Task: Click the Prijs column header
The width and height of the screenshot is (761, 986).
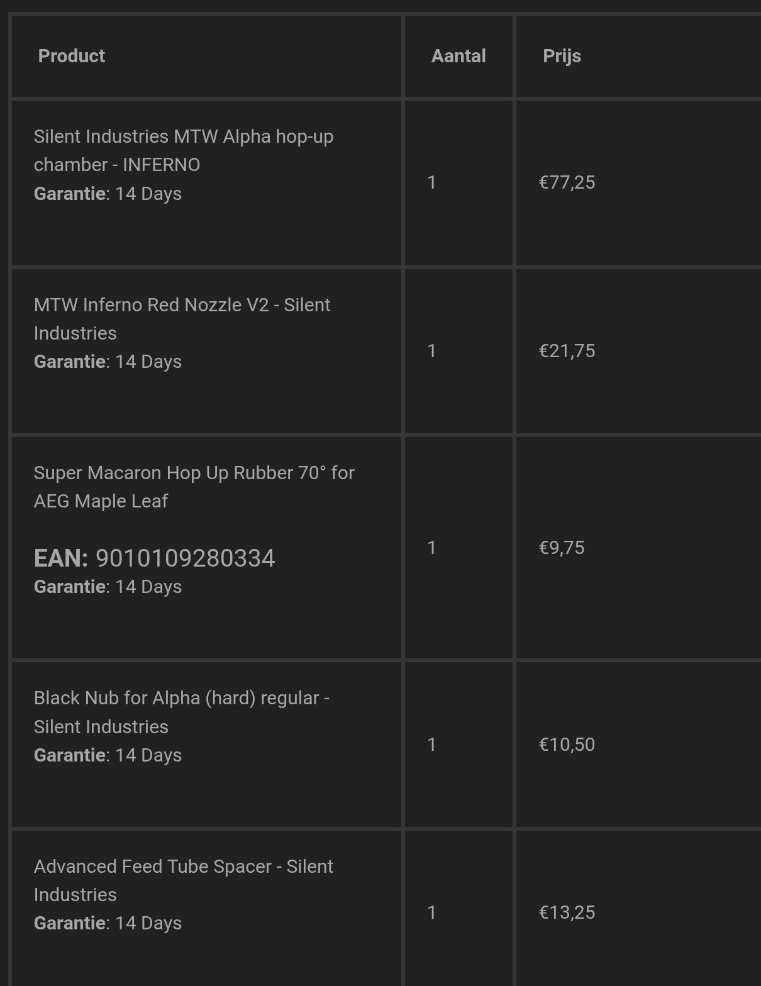Action: (562, 56)
